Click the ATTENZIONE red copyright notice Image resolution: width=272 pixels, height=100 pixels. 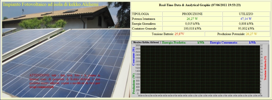pyautogui.click(x=65, y=81)
